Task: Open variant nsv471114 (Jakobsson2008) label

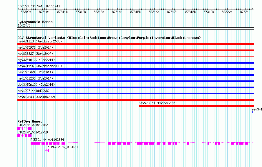Action: coord(40,66)
